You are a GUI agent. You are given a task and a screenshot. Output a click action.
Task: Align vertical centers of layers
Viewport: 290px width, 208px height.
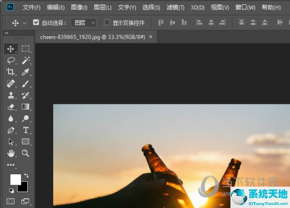pyautogui.click(x=172, y=22)
